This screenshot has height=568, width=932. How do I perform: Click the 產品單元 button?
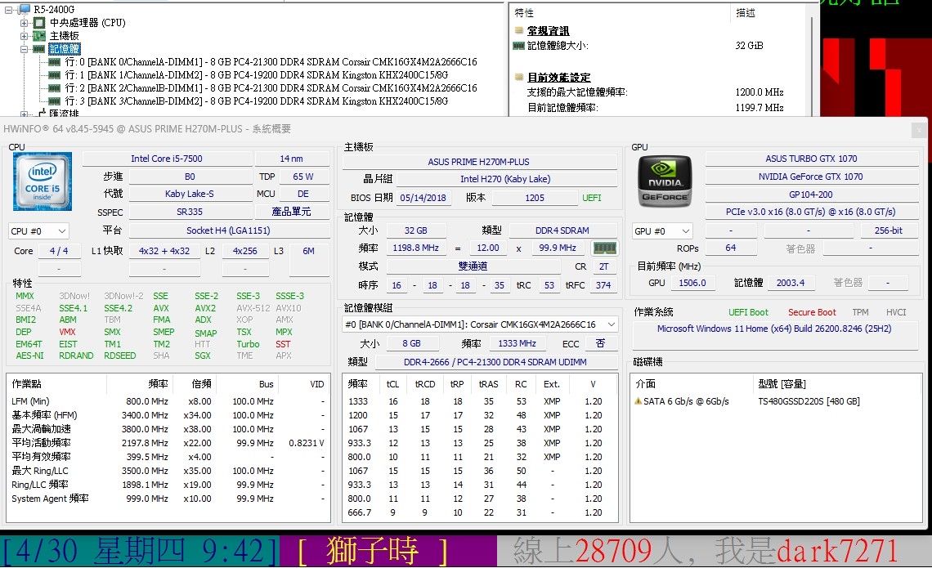(x=291, y=212)
